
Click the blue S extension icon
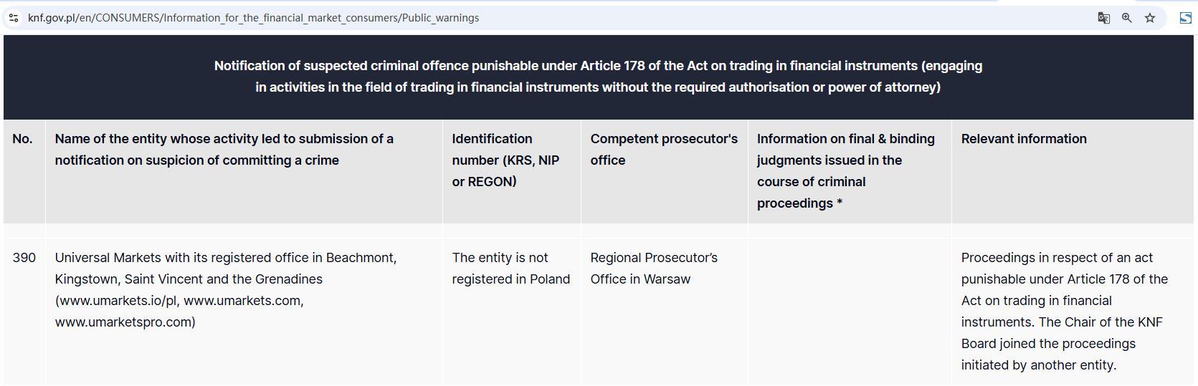pyautogui.click(x=1185, y=18)
